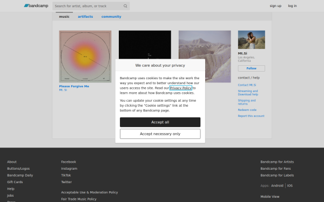Visit Bandcamp Daily

tap(20, 175)
